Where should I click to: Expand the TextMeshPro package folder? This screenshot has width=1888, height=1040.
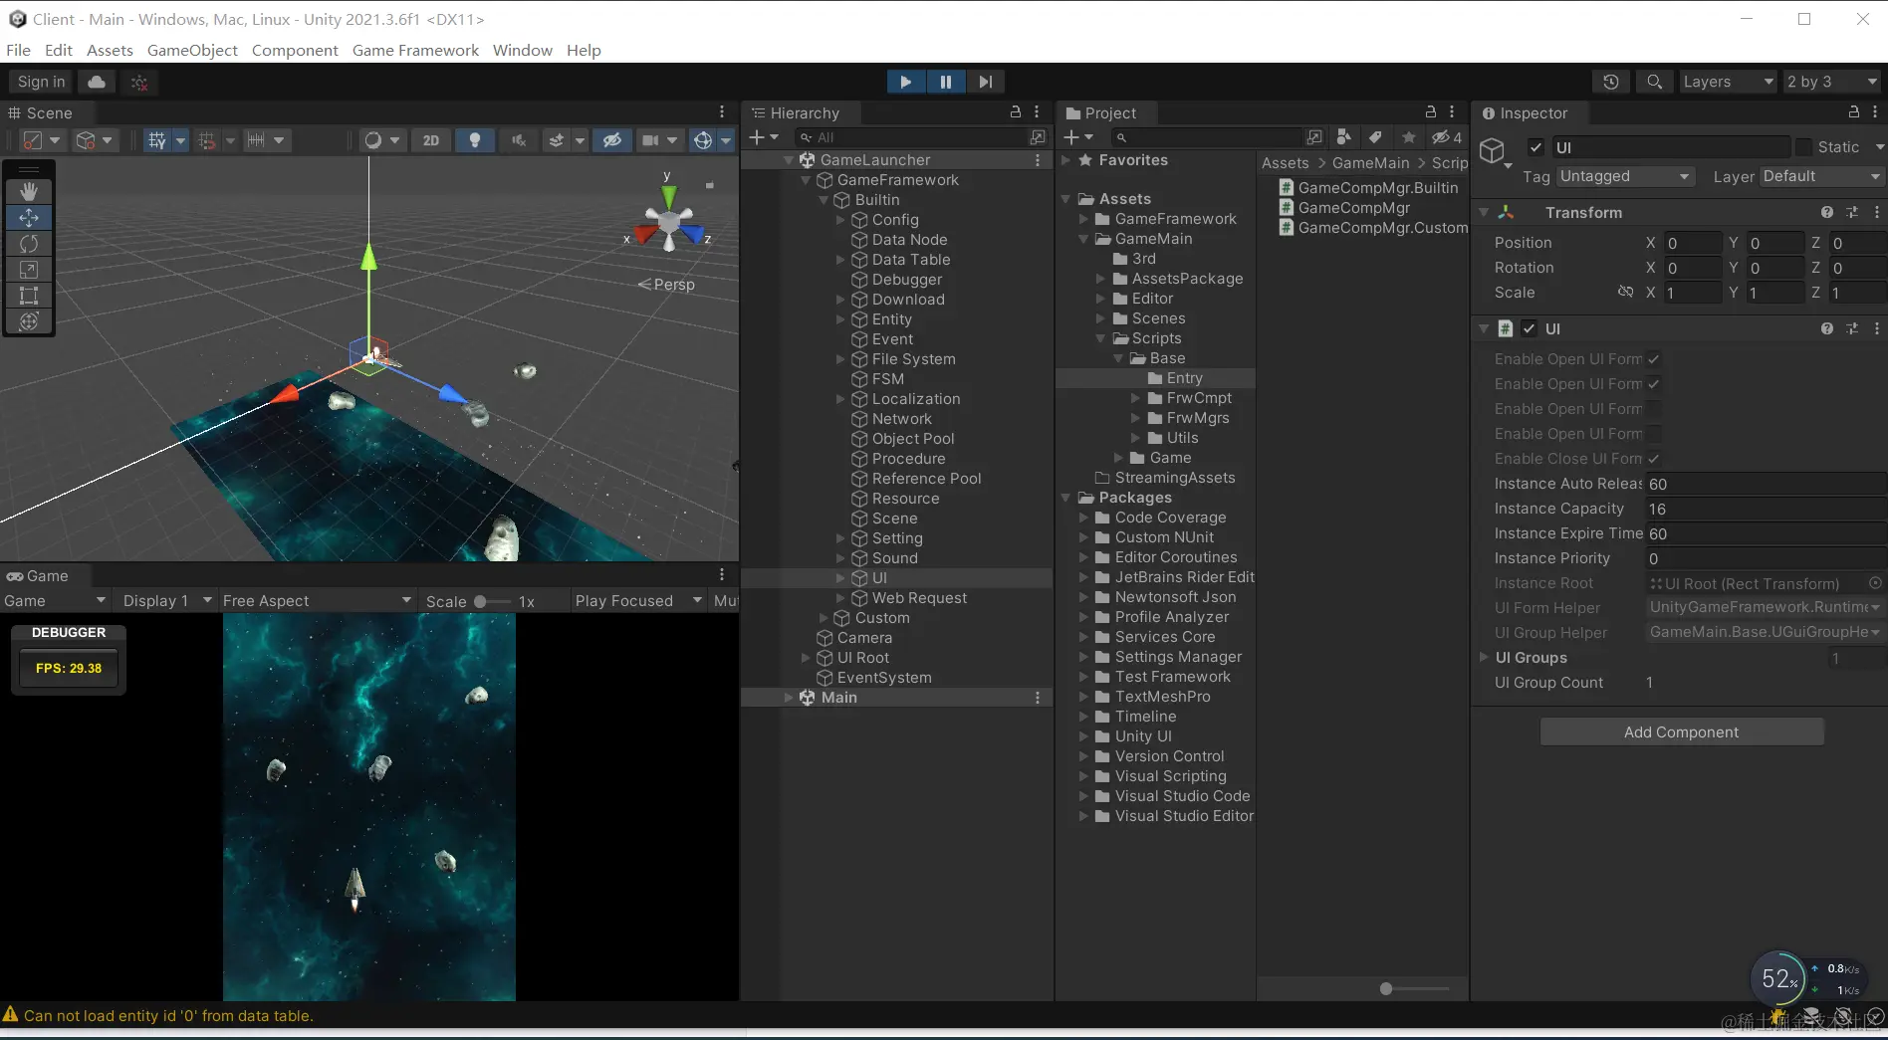pyautogui.click(x=1083, y=697)
